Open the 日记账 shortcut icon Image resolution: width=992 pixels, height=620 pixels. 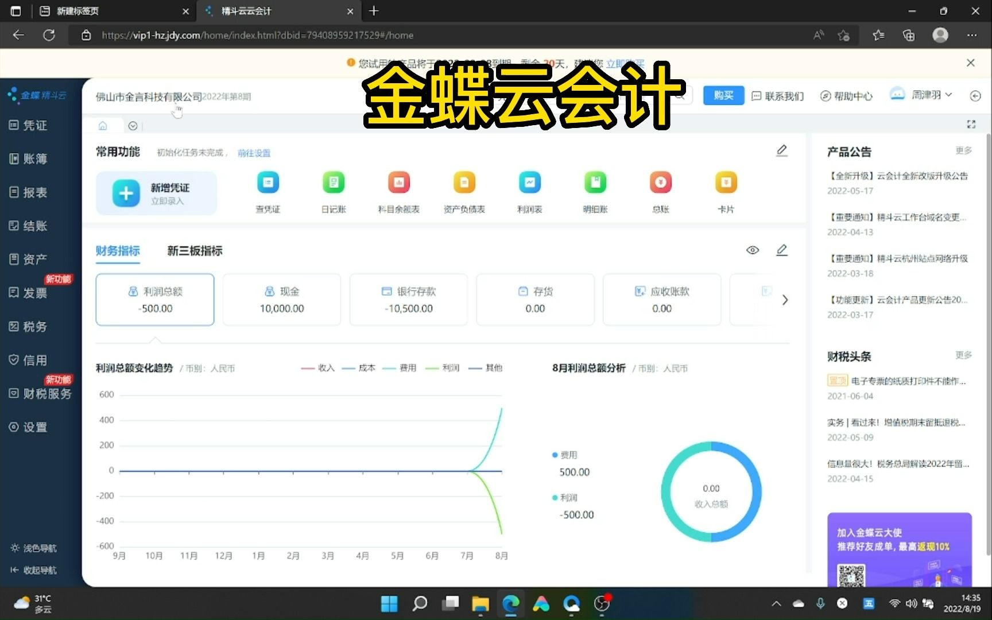coord(334,183)
